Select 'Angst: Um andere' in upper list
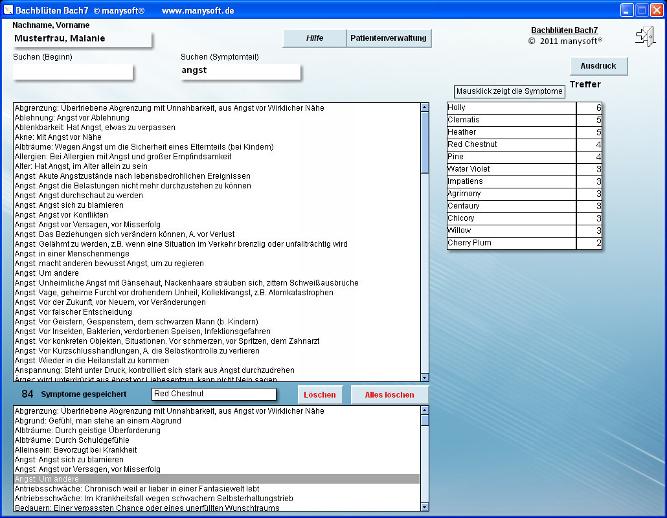The image size is (667, 518). coord(217,273)
